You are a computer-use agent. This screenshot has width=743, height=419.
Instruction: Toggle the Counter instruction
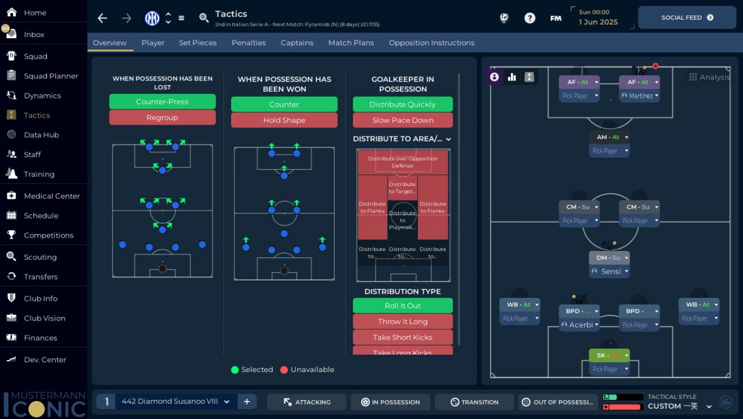[284, 104]
